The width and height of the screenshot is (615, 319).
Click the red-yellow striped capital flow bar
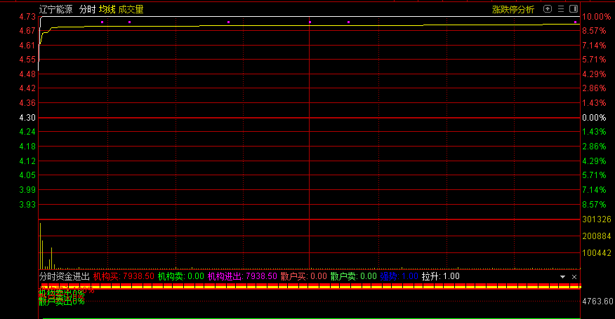[x=309, y=286]
